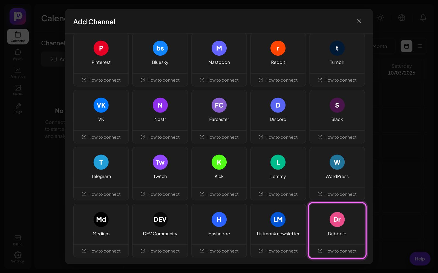
Task: Open How to connect for Mastodon
Action: point(219,80)
